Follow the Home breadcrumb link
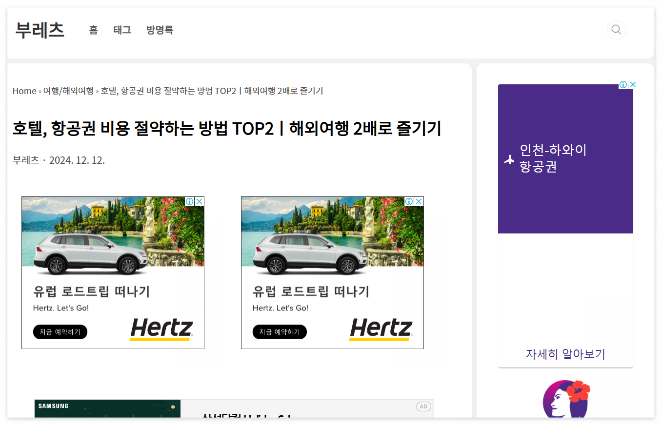 tap(24, 91)
